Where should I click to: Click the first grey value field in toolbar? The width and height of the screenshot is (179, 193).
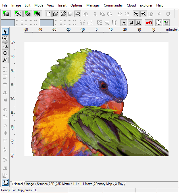click(8, 23)
